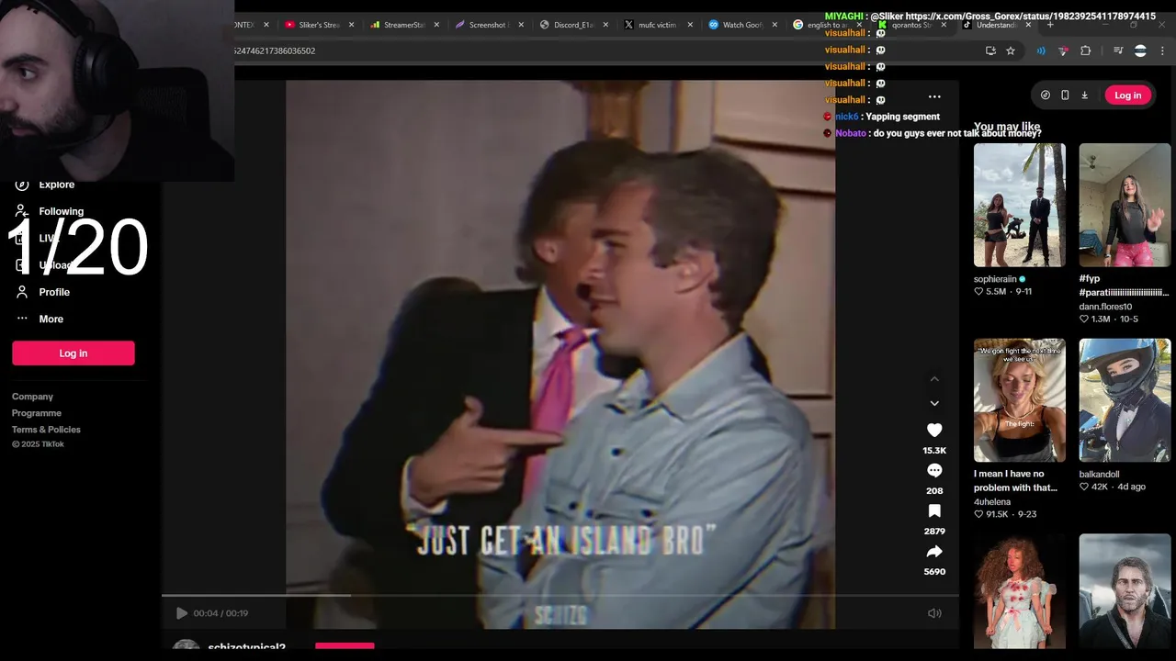Click the 15.3K likes count
This screenshot has width=1176, height=661.
[x=934, y=451]
